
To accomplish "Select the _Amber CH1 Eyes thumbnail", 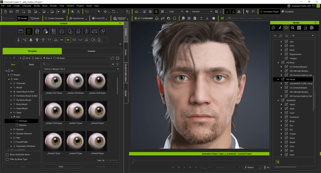I will (53, 82).
